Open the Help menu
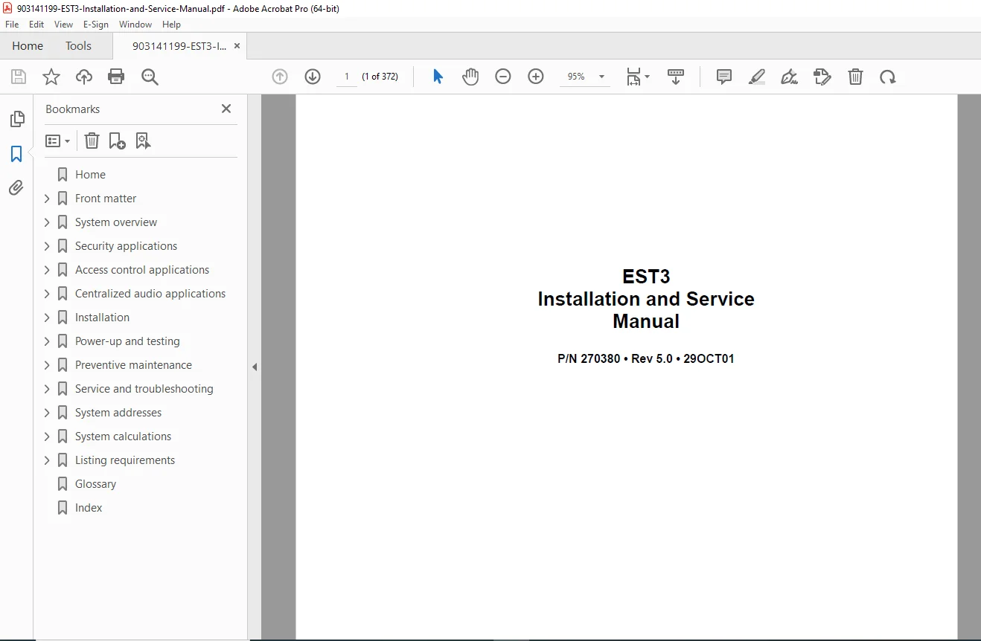The width and height of the screenshot is (981, 641). pyautogui.click(x=171, y=25)
